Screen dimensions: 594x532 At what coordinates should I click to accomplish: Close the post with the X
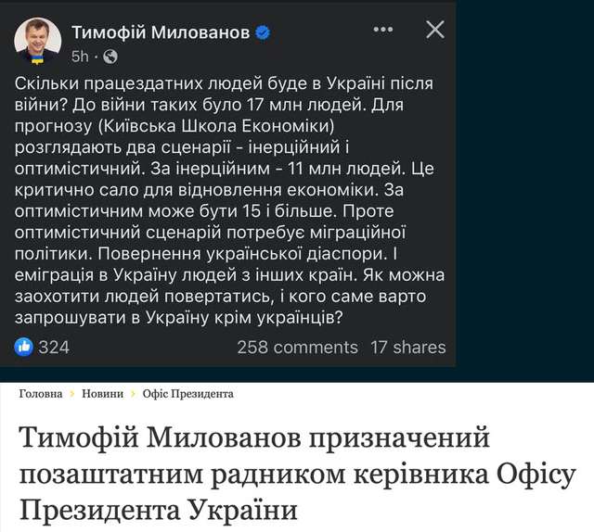434,31
